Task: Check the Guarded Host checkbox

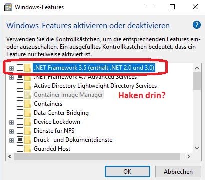Action: [x=20, y=148]
